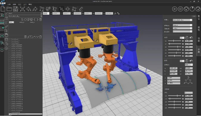The height and width of the screenshot is (116, 201).
Task: Move the point down with the down chevron
Action: click(x=38, y=37)
